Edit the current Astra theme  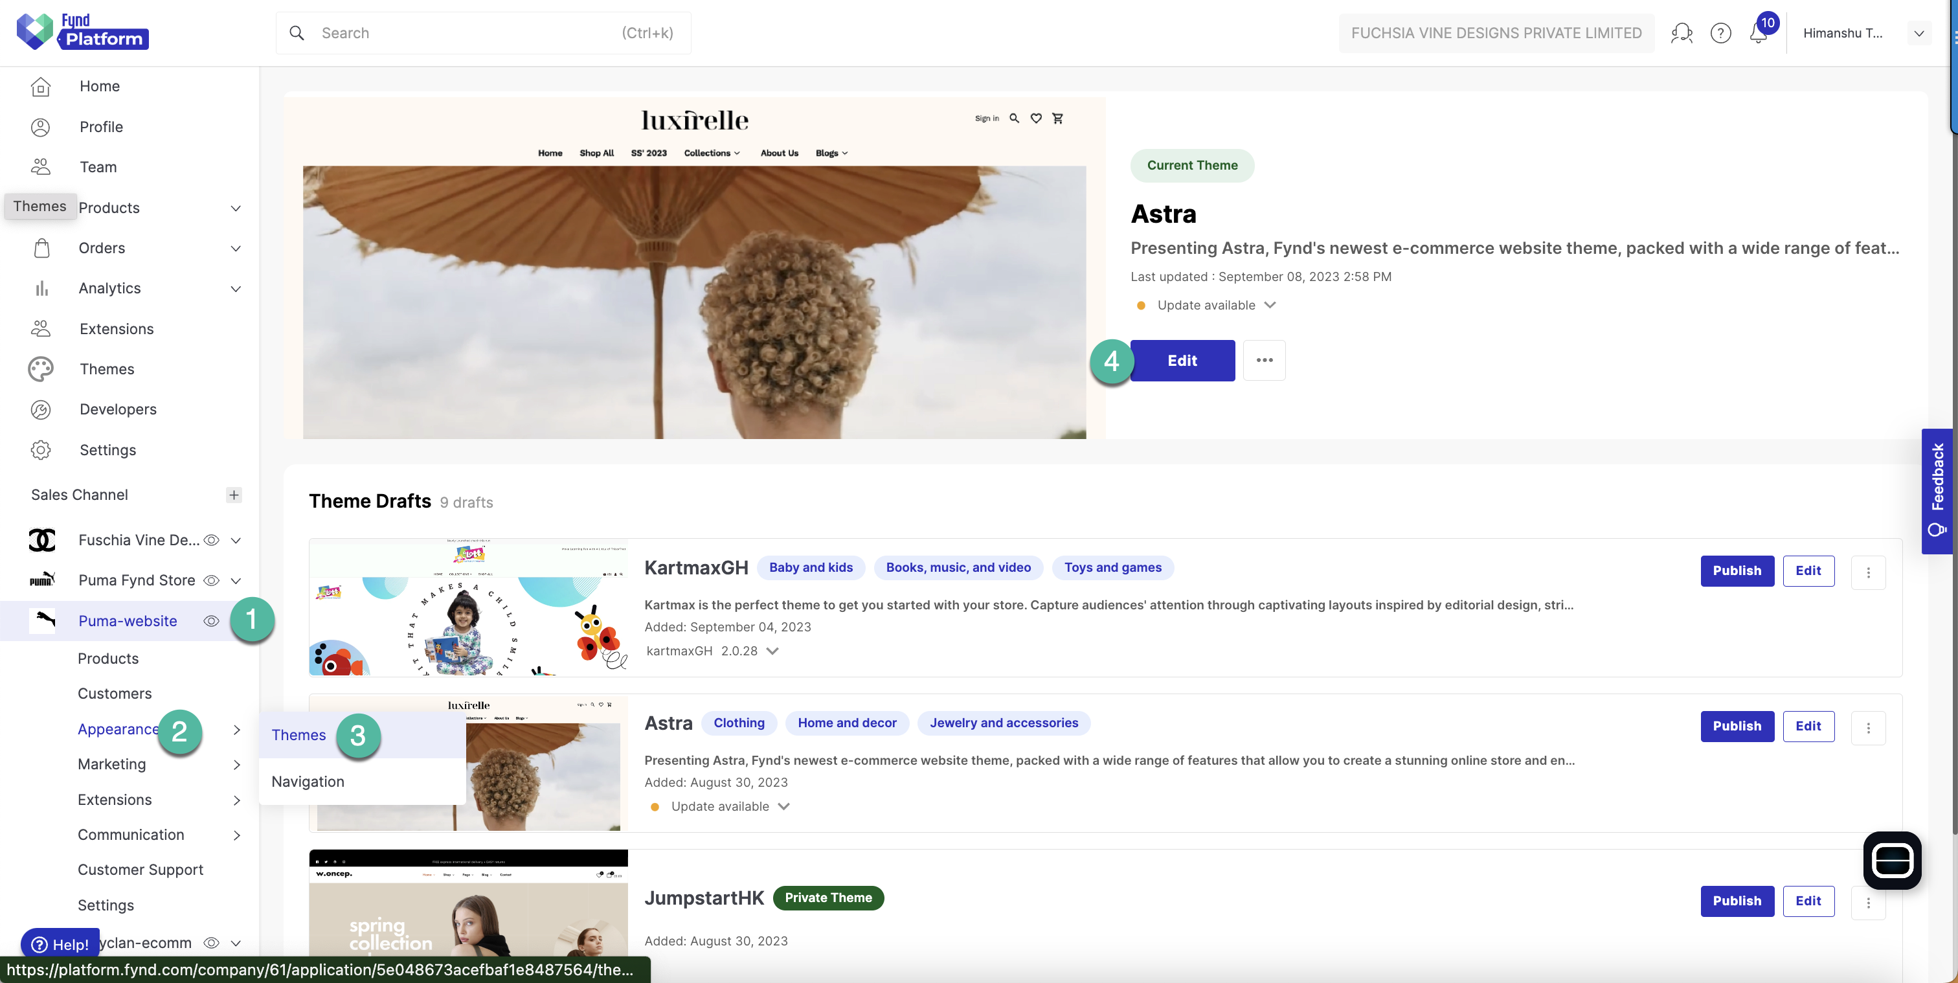[x=1182, y=360]
